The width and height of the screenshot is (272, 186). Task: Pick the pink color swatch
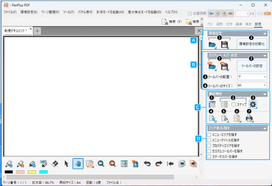[x=20, y=172]
